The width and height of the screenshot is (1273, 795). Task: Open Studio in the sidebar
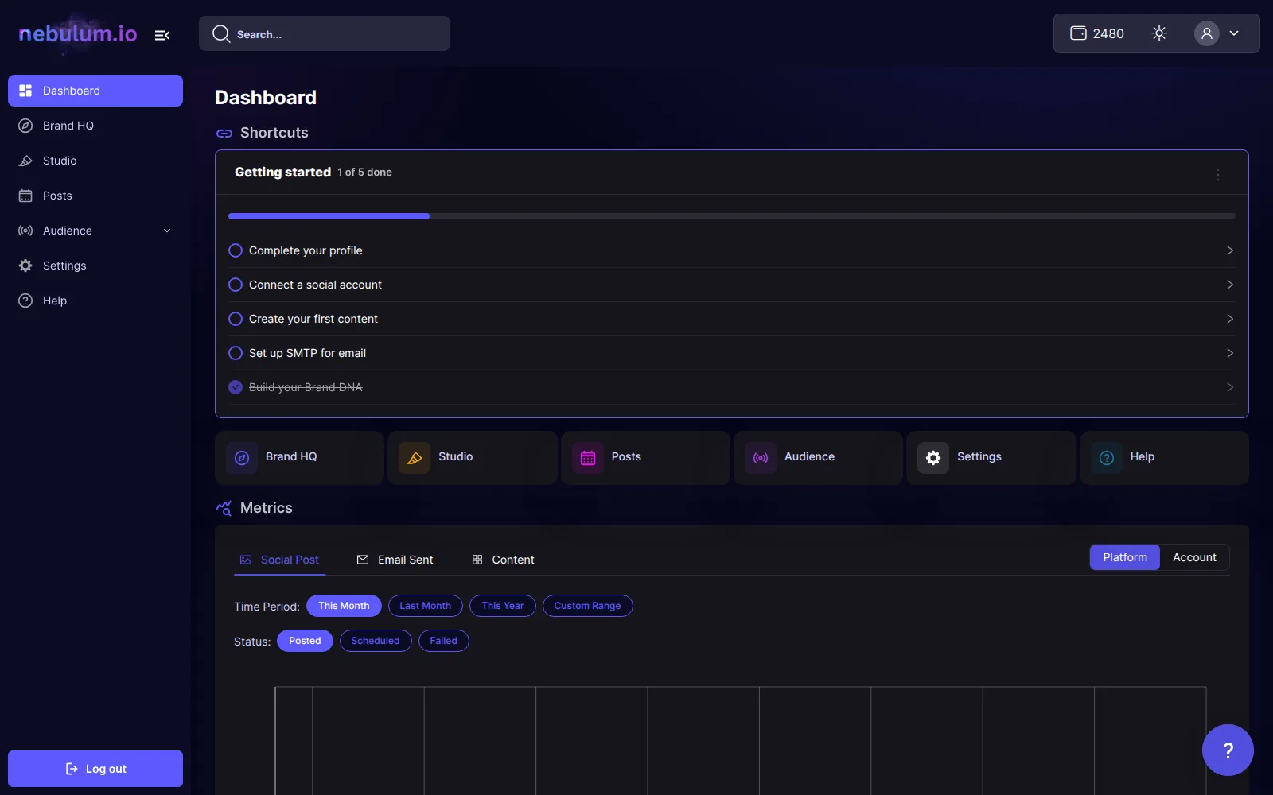[x=95, y=161]
